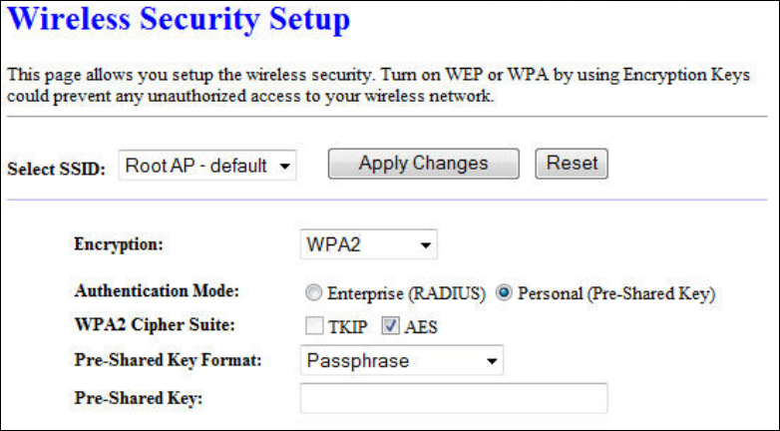Click the "Encryption:" field label

[x=119, y=243]
